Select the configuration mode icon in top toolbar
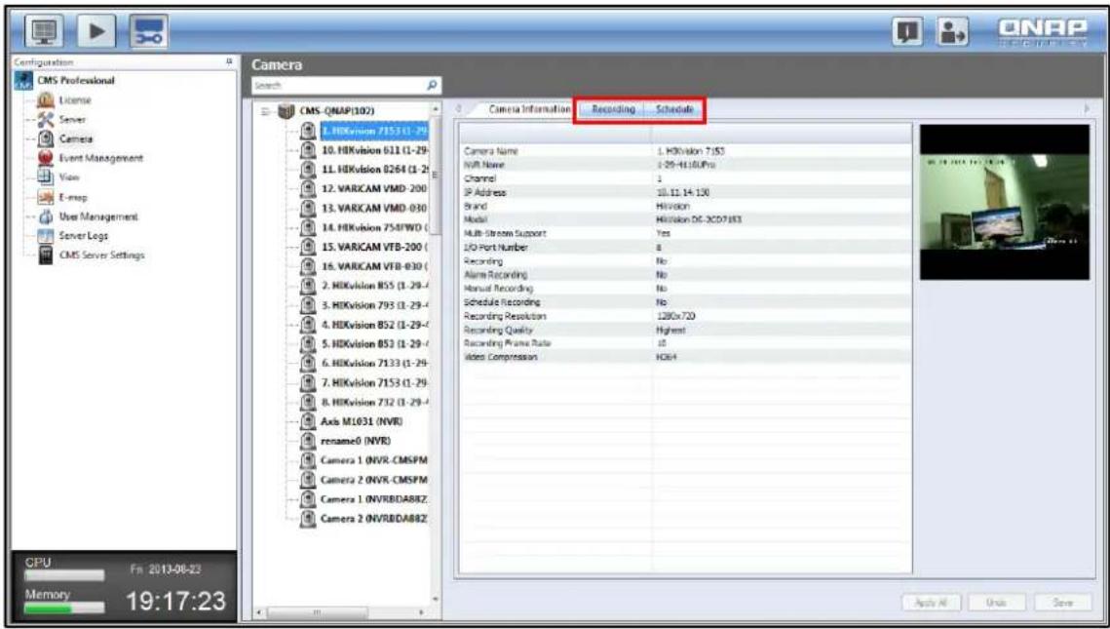The height and width of the screenshot is (629, 1110). point(149,32)
